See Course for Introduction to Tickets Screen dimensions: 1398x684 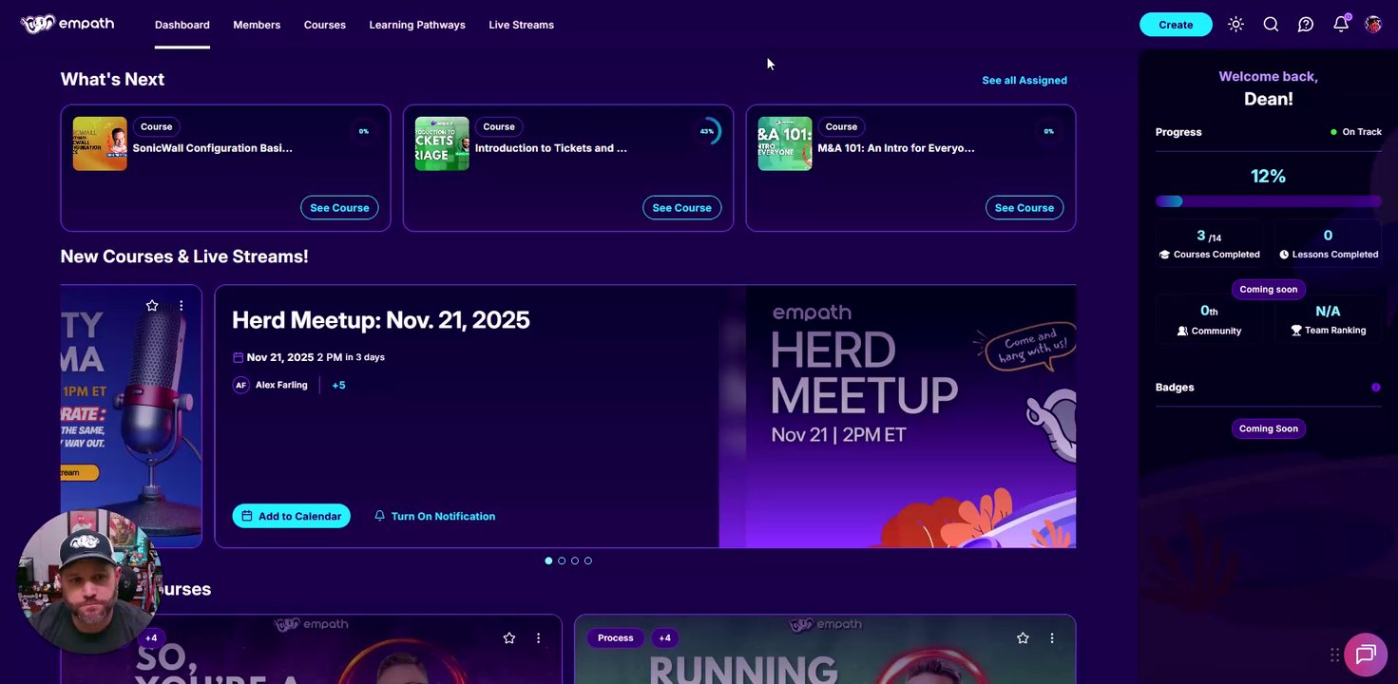[x=681, y=207]
